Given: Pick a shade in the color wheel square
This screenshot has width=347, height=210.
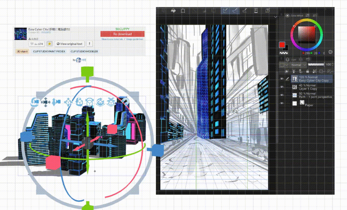Looking at the screenshot, I should coord(307,35).
